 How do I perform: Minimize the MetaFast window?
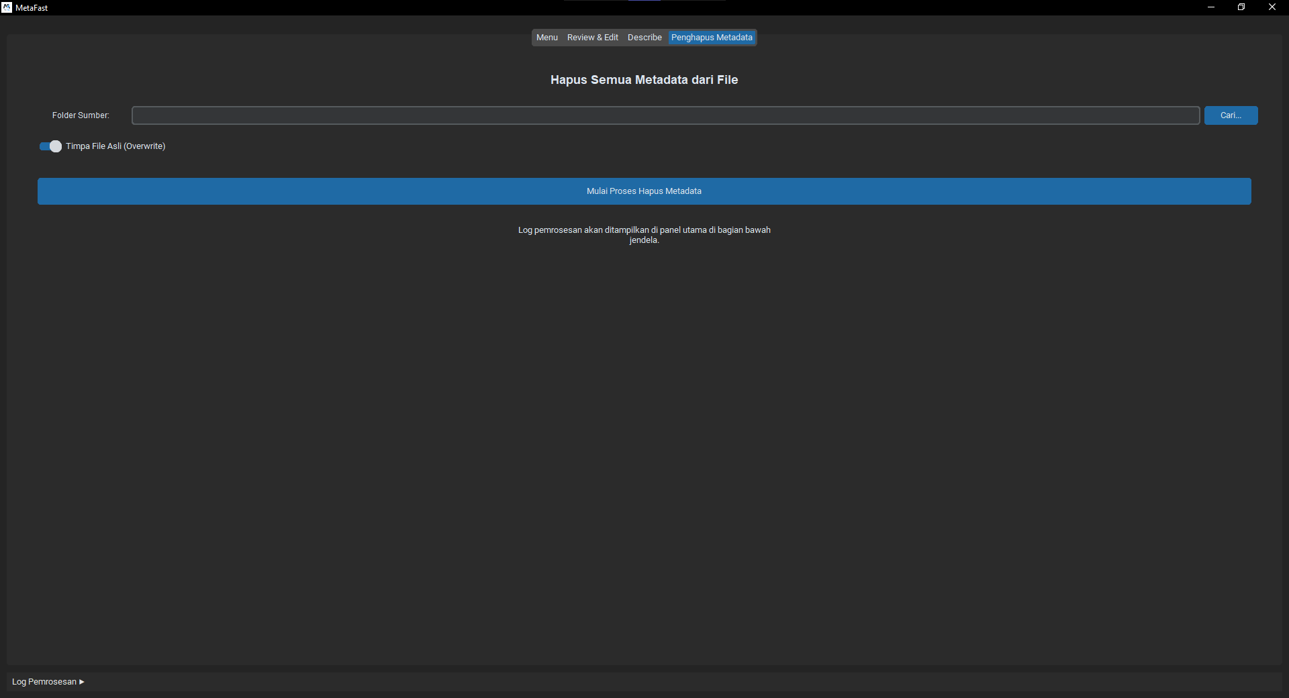click(1211, 7)
